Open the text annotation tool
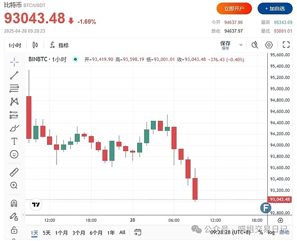This screenshot has width=297, height=241. coord(14,141)
